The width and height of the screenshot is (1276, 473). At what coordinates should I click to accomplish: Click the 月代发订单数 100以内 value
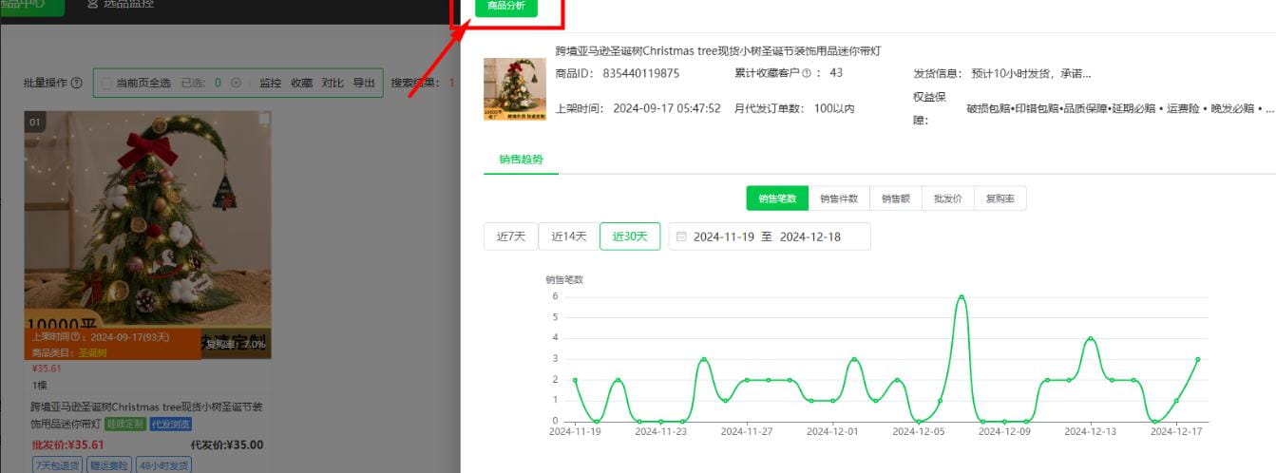(x=834, y=108)
